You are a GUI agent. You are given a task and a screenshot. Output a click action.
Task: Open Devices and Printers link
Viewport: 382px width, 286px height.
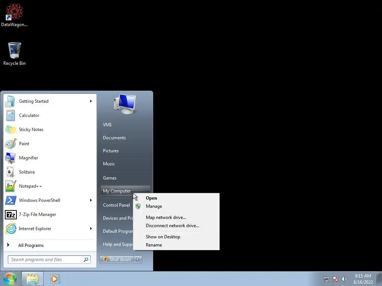pyautogui.click(x=118, y=218)
